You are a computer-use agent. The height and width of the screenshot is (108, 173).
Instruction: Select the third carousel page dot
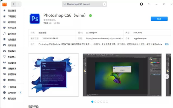coord(98,102)
